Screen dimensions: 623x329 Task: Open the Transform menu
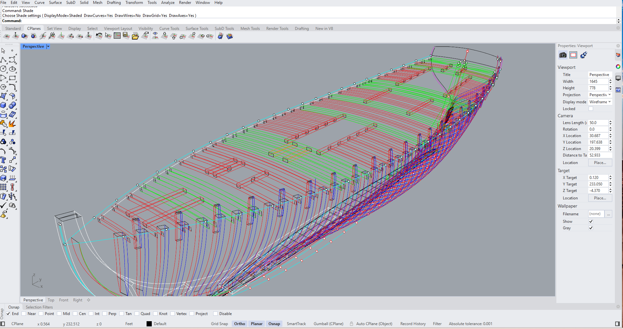tap(134, 3)
